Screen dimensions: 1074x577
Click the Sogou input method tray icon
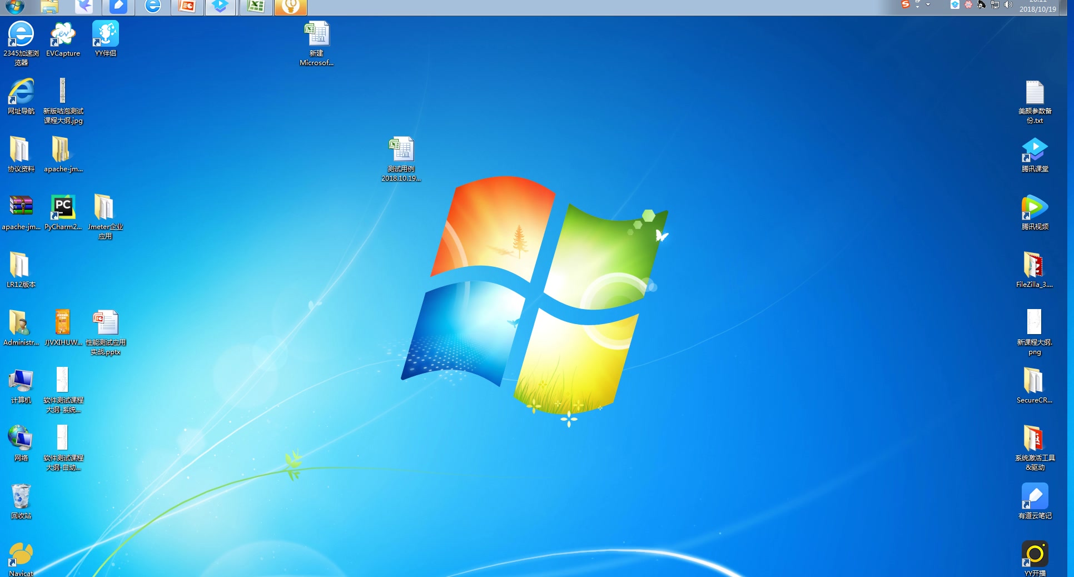906,4
